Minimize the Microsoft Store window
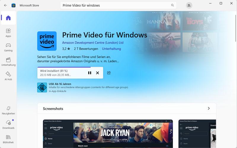 (x=210, y=3)
